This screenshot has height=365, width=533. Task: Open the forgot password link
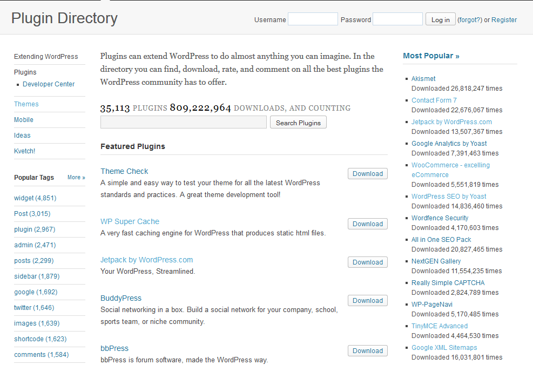(470, 20)
